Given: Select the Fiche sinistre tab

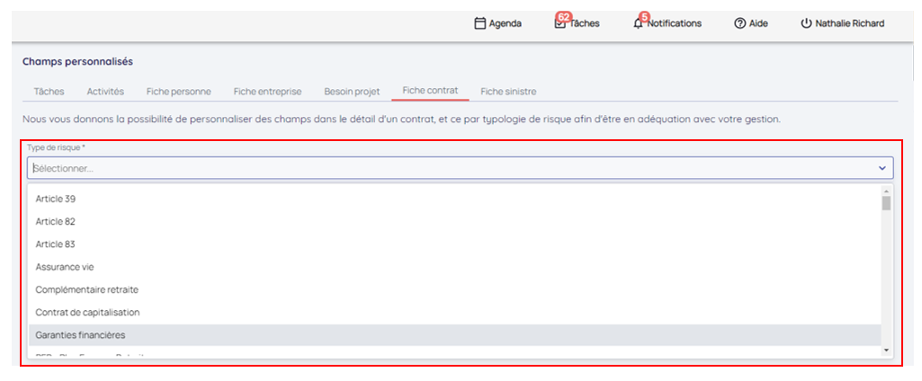Looking at the screenshot, I should pyautogui.click(x=508, y=92).
